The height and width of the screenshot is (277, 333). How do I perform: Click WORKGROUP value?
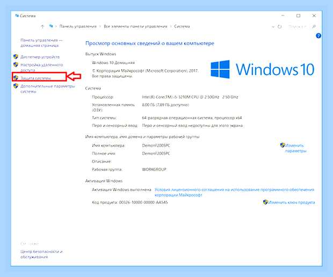(x=154, y=170)
